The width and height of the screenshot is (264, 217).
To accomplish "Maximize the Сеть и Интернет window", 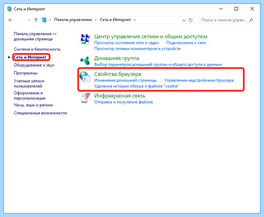I will [x=236, y=9].
